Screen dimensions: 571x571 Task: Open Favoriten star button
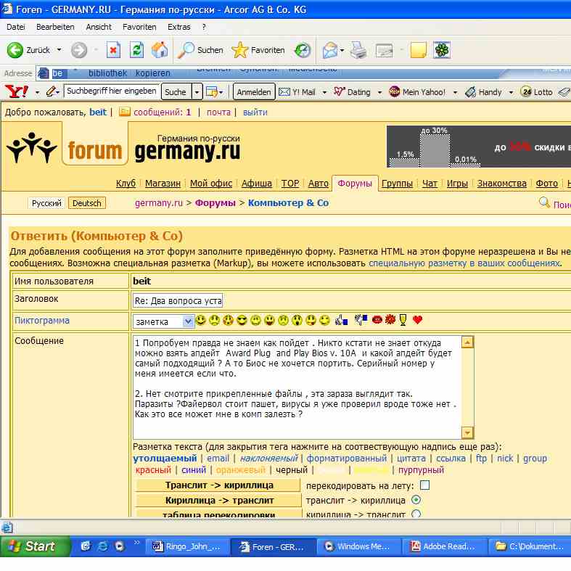[x=258, y=50]
